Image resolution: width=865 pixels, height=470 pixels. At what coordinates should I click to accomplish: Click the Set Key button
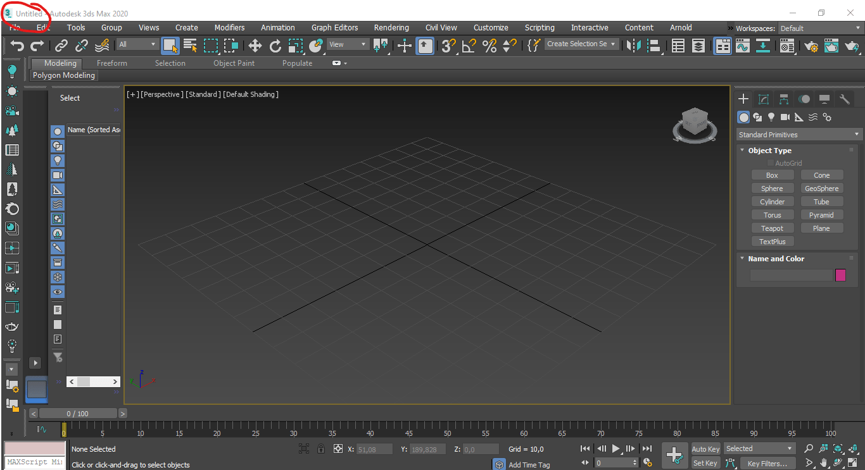point(705,463)
